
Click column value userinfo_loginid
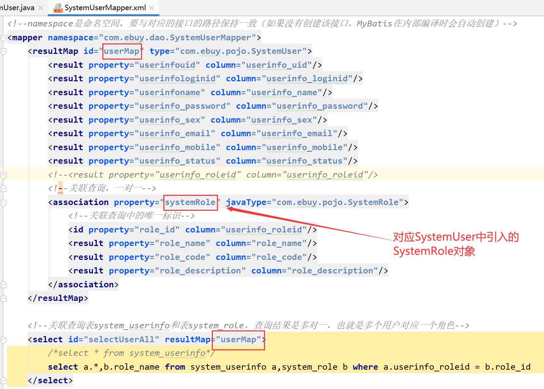pos(307,79)
